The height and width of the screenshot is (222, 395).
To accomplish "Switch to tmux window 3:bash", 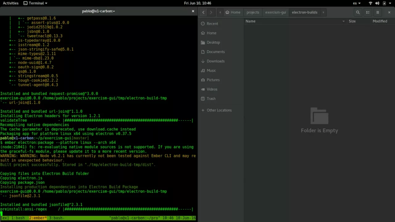I will coord(57,218).
